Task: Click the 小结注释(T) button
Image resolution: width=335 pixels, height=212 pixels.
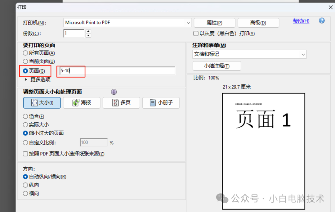Action: coord(217,66)
